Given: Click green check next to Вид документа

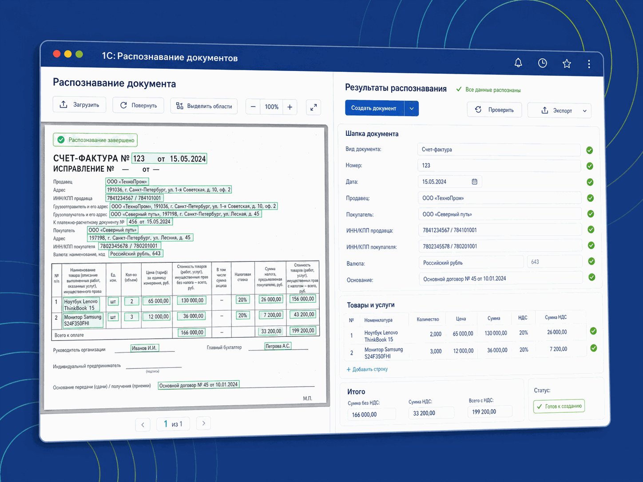Looking at the screenshot, I should [x=589, y=150].
